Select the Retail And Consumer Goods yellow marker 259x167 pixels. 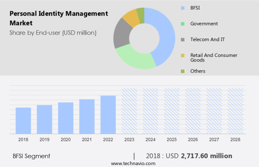click(182, 55)
